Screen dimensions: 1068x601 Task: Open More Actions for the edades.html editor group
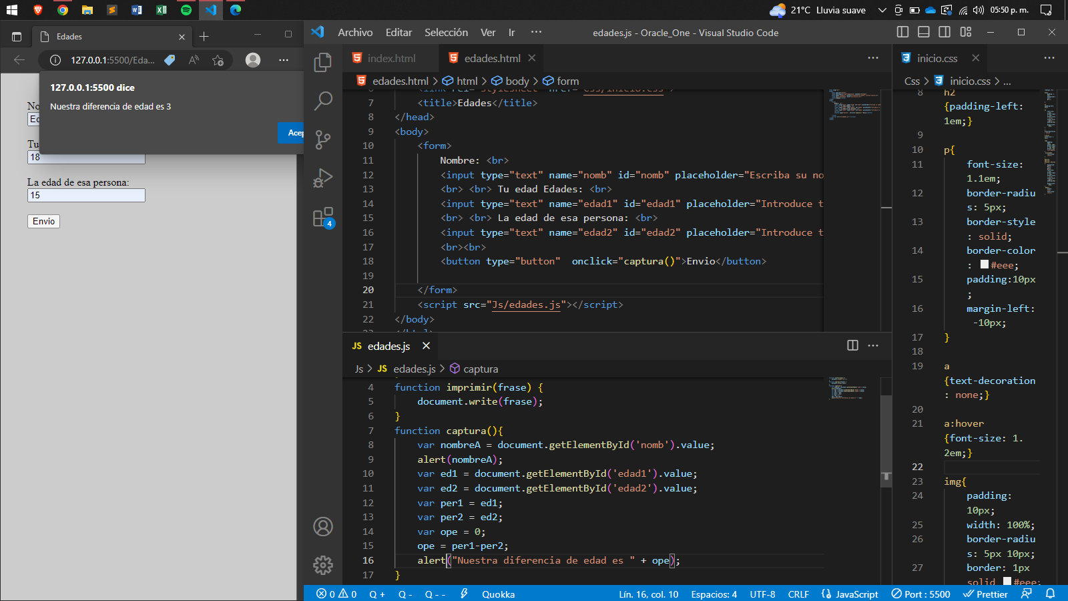(873, 58)
